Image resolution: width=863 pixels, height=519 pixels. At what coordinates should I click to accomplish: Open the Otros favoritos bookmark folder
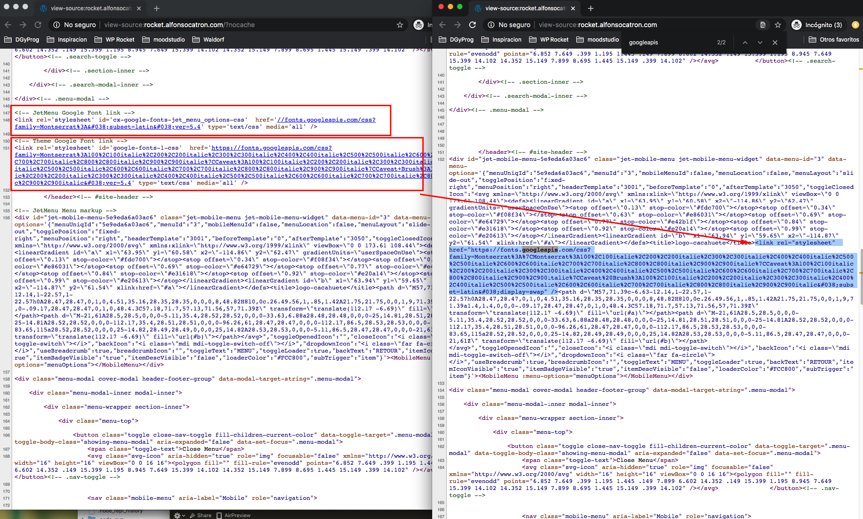[x=834, y=40]
